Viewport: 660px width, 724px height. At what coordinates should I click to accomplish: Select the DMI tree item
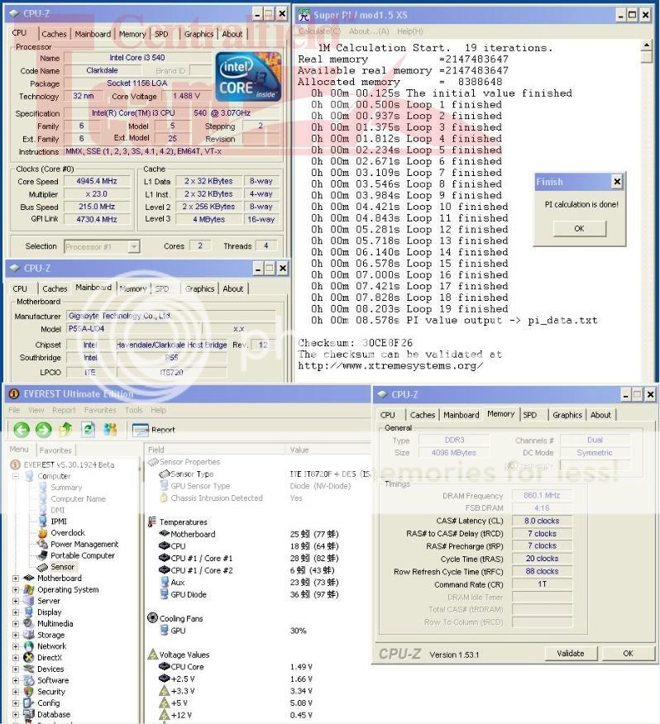click(x=57, y=510)
